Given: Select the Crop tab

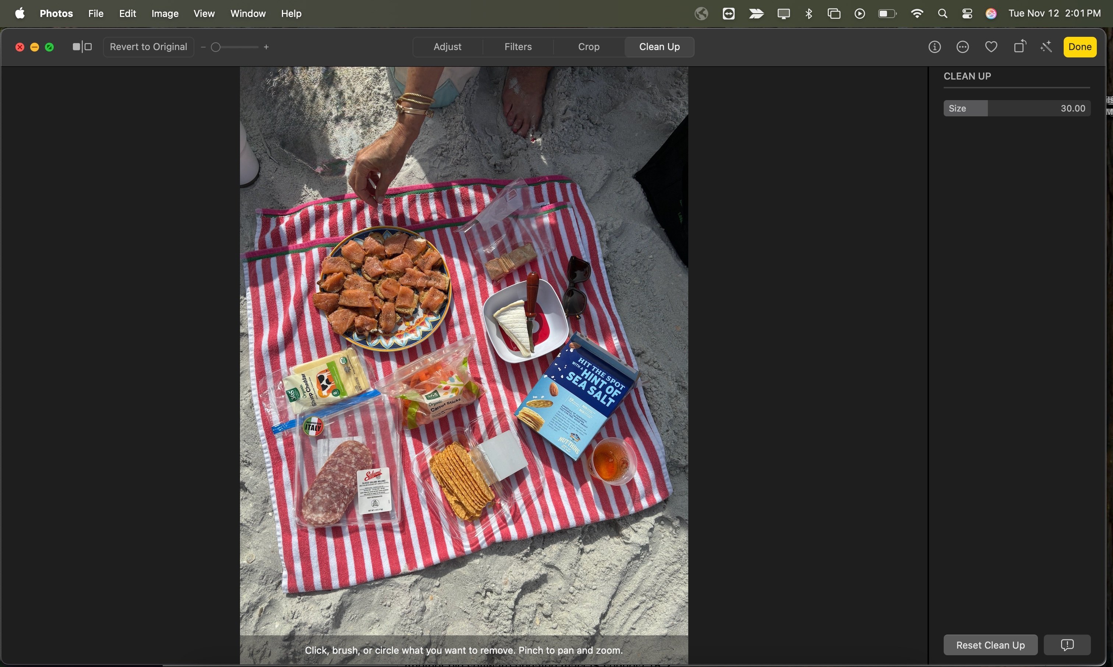Looking at the screenshot, I should pyautogui.click(x=589, y=47).
